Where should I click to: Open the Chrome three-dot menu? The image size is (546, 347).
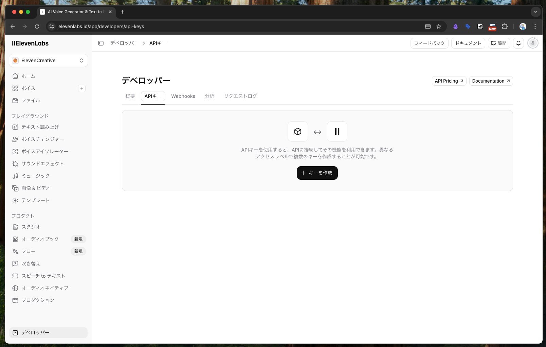(x=535, y=27)
